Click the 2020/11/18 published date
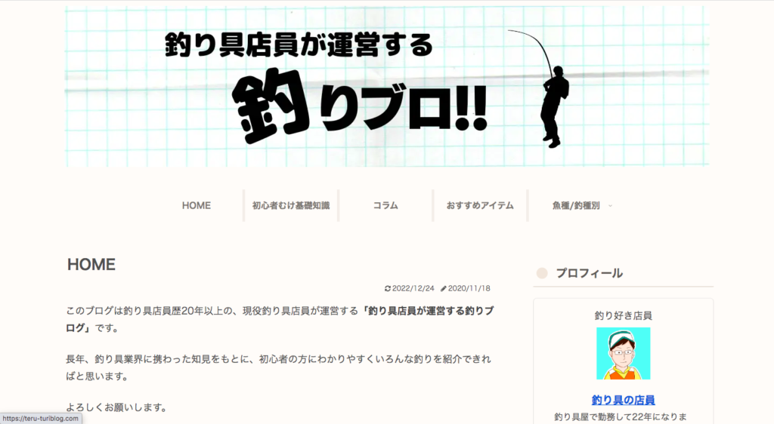The image size is (774, 424). coord(469,288)
